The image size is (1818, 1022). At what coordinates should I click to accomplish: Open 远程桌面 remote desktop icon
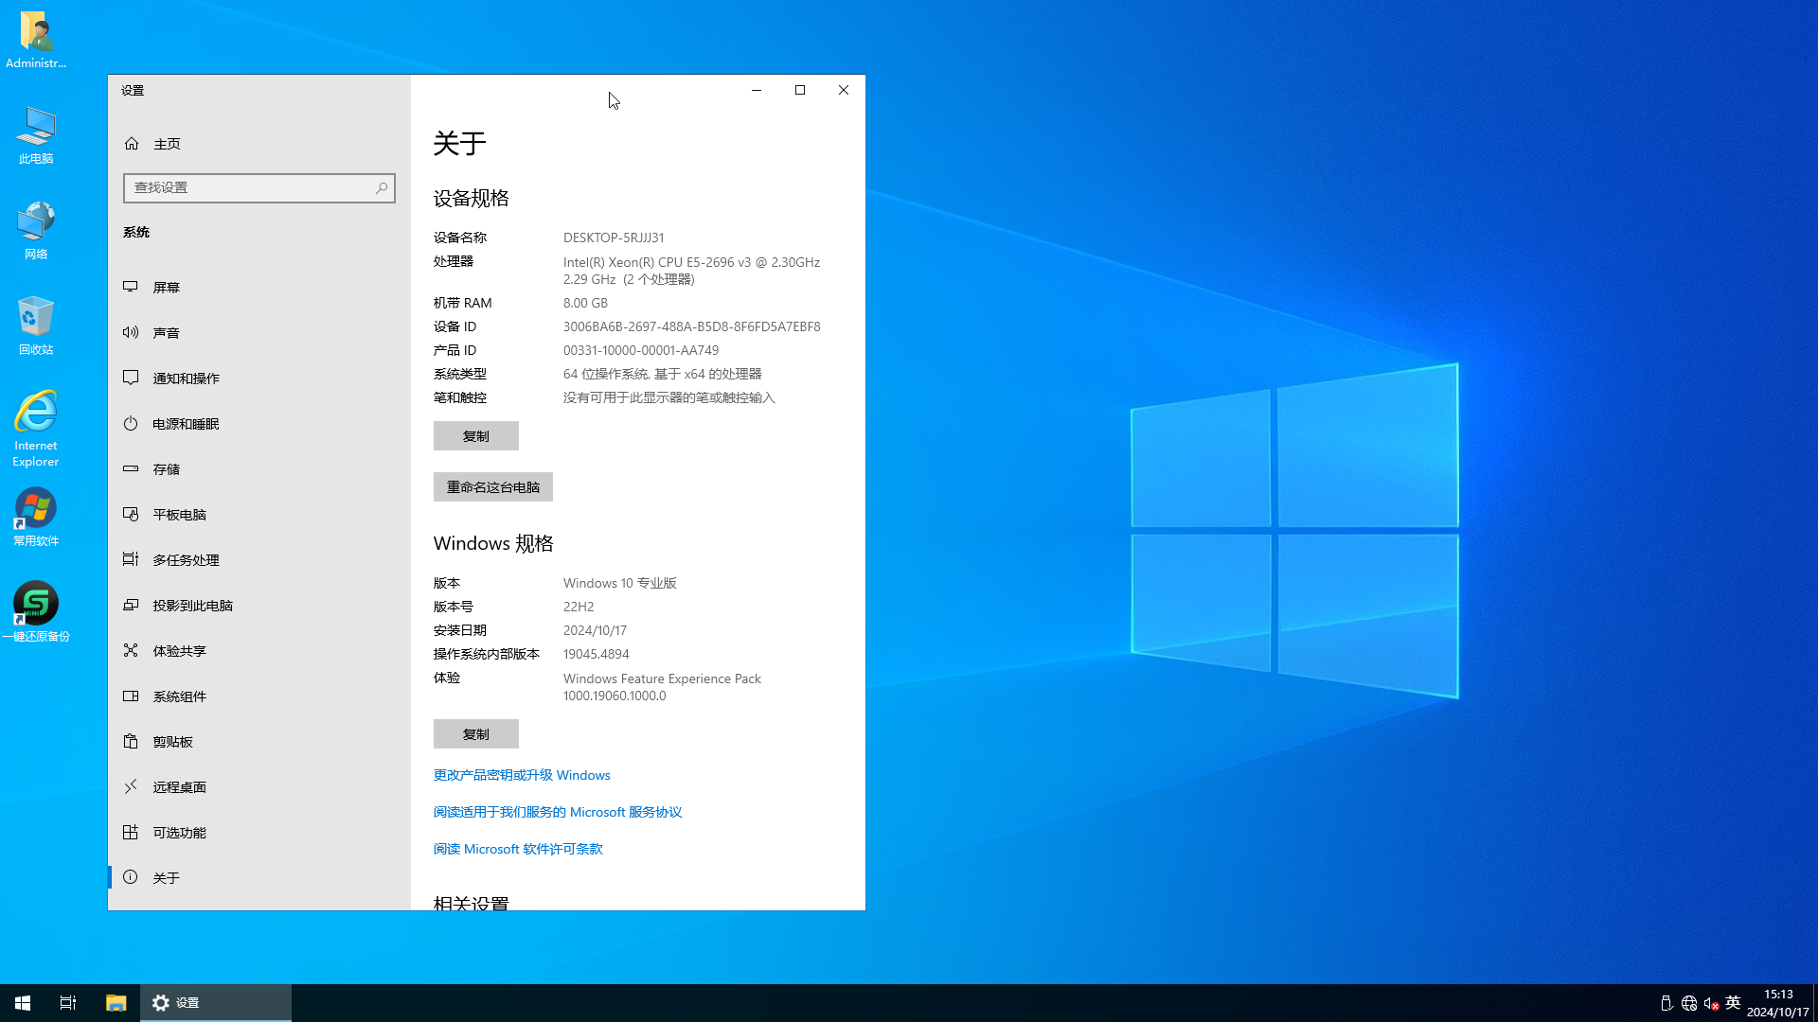pyautogui.click(x=131, y=786)
